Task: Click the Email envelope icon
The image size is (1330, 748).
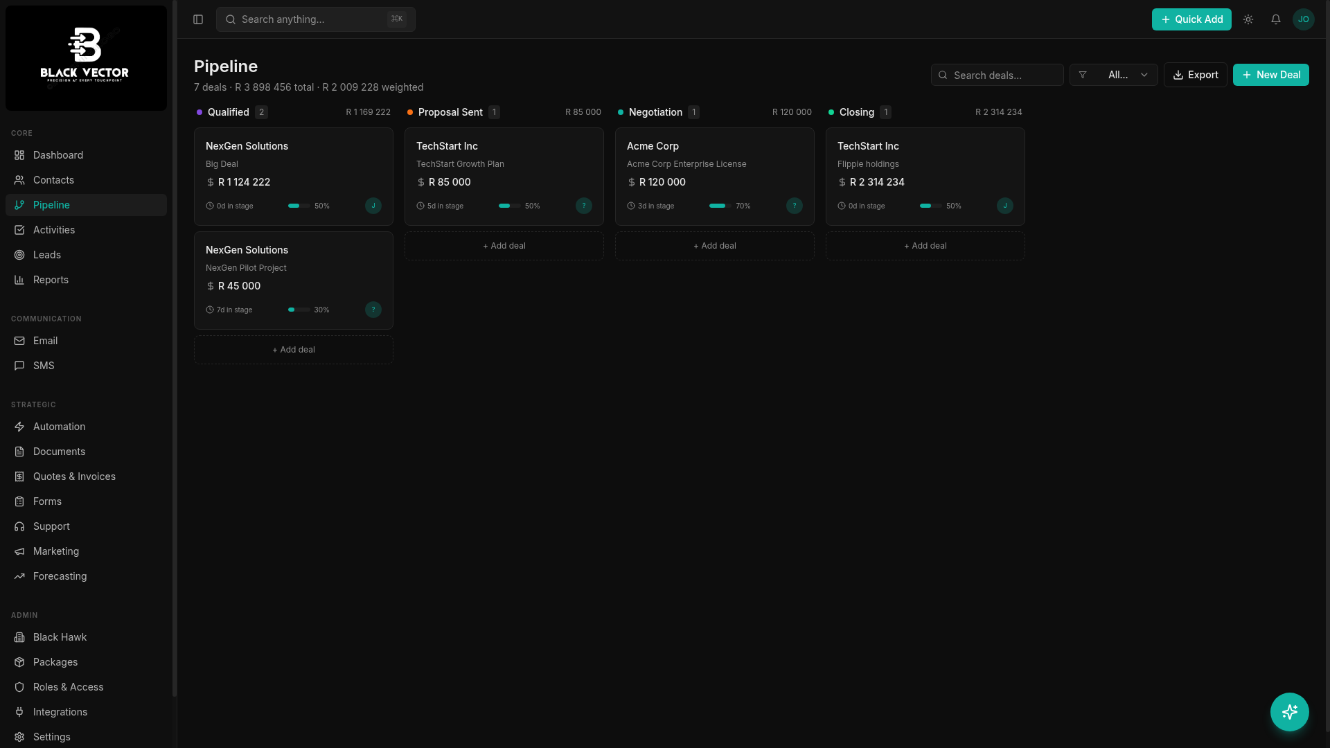Action: point(19,341)
